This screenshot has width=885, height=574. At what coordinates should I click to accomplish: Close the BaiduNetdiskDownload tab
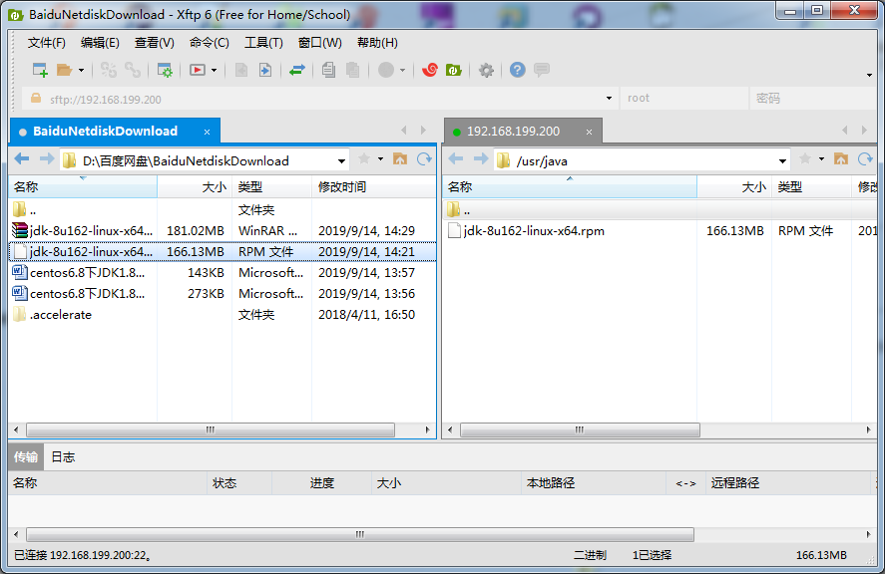pos(208,132)
